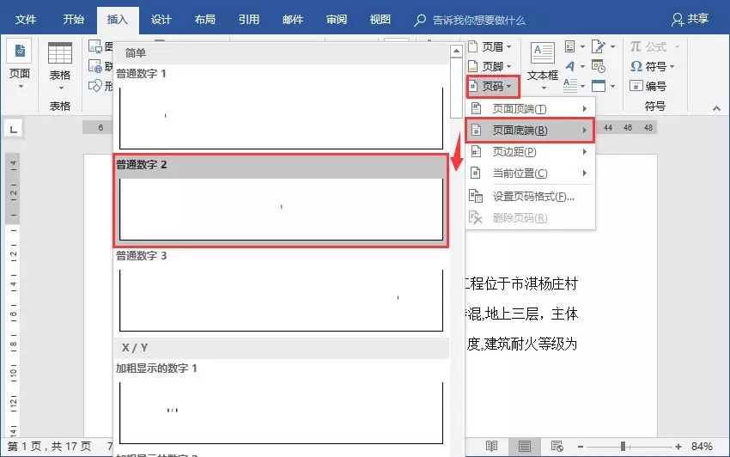Click the 符号 (Symbol) omega icon
The image size is (730, 457).
click(636, 66)
